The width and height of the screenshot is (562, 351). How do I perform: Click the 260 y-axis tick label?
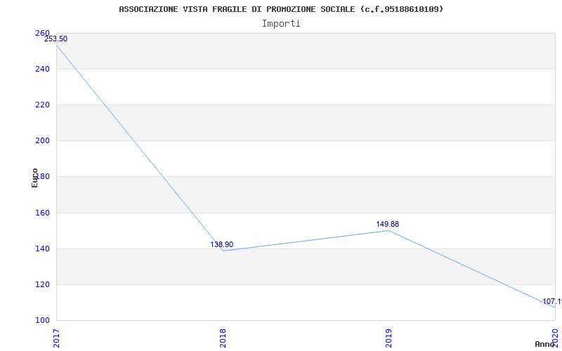tap(42, 34)
